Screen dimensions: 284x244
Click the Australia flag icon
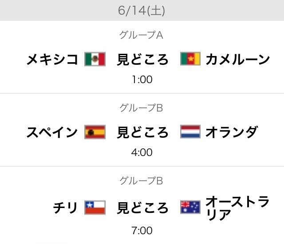[x=190, y=208]
